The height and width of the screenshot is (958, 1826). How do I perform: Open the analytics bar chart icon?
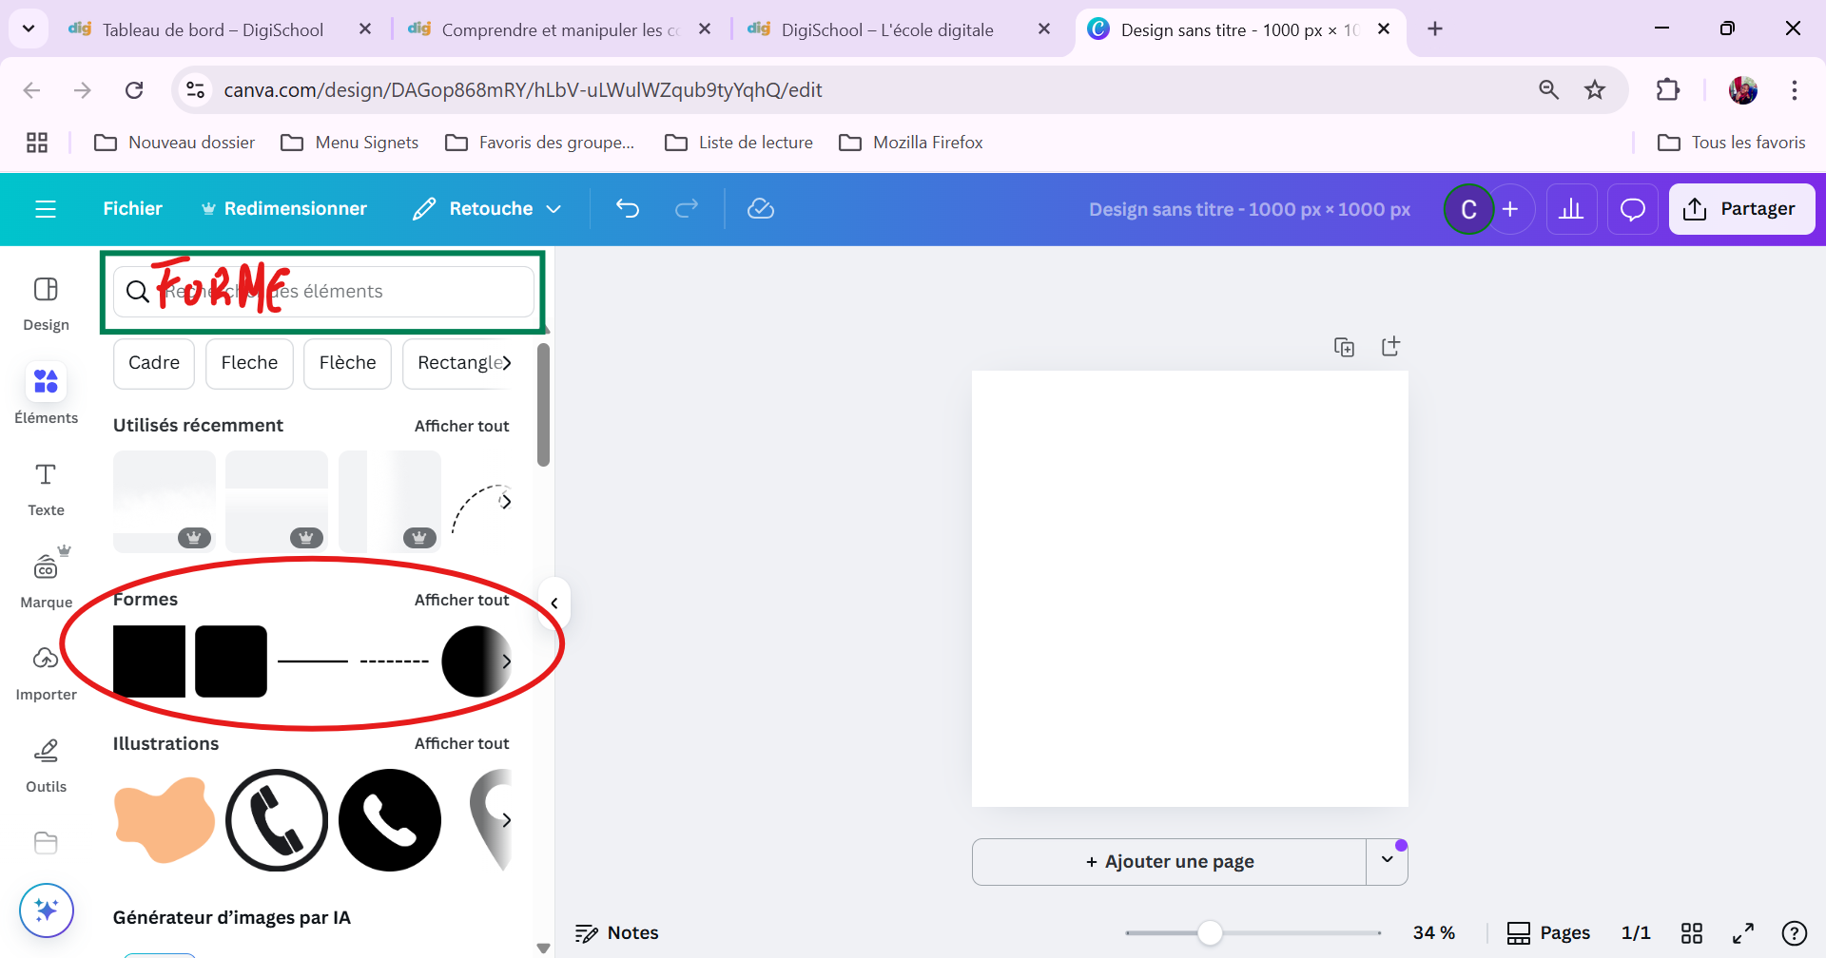pos(1571,209)
